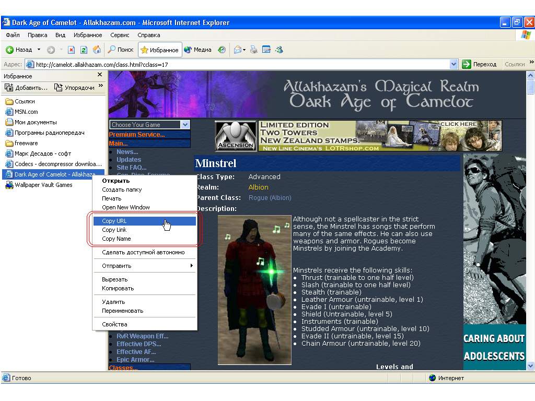Click the Ascension logo banner image
The width and height of the screenshot is (535, 401).
tap(236, 136)
